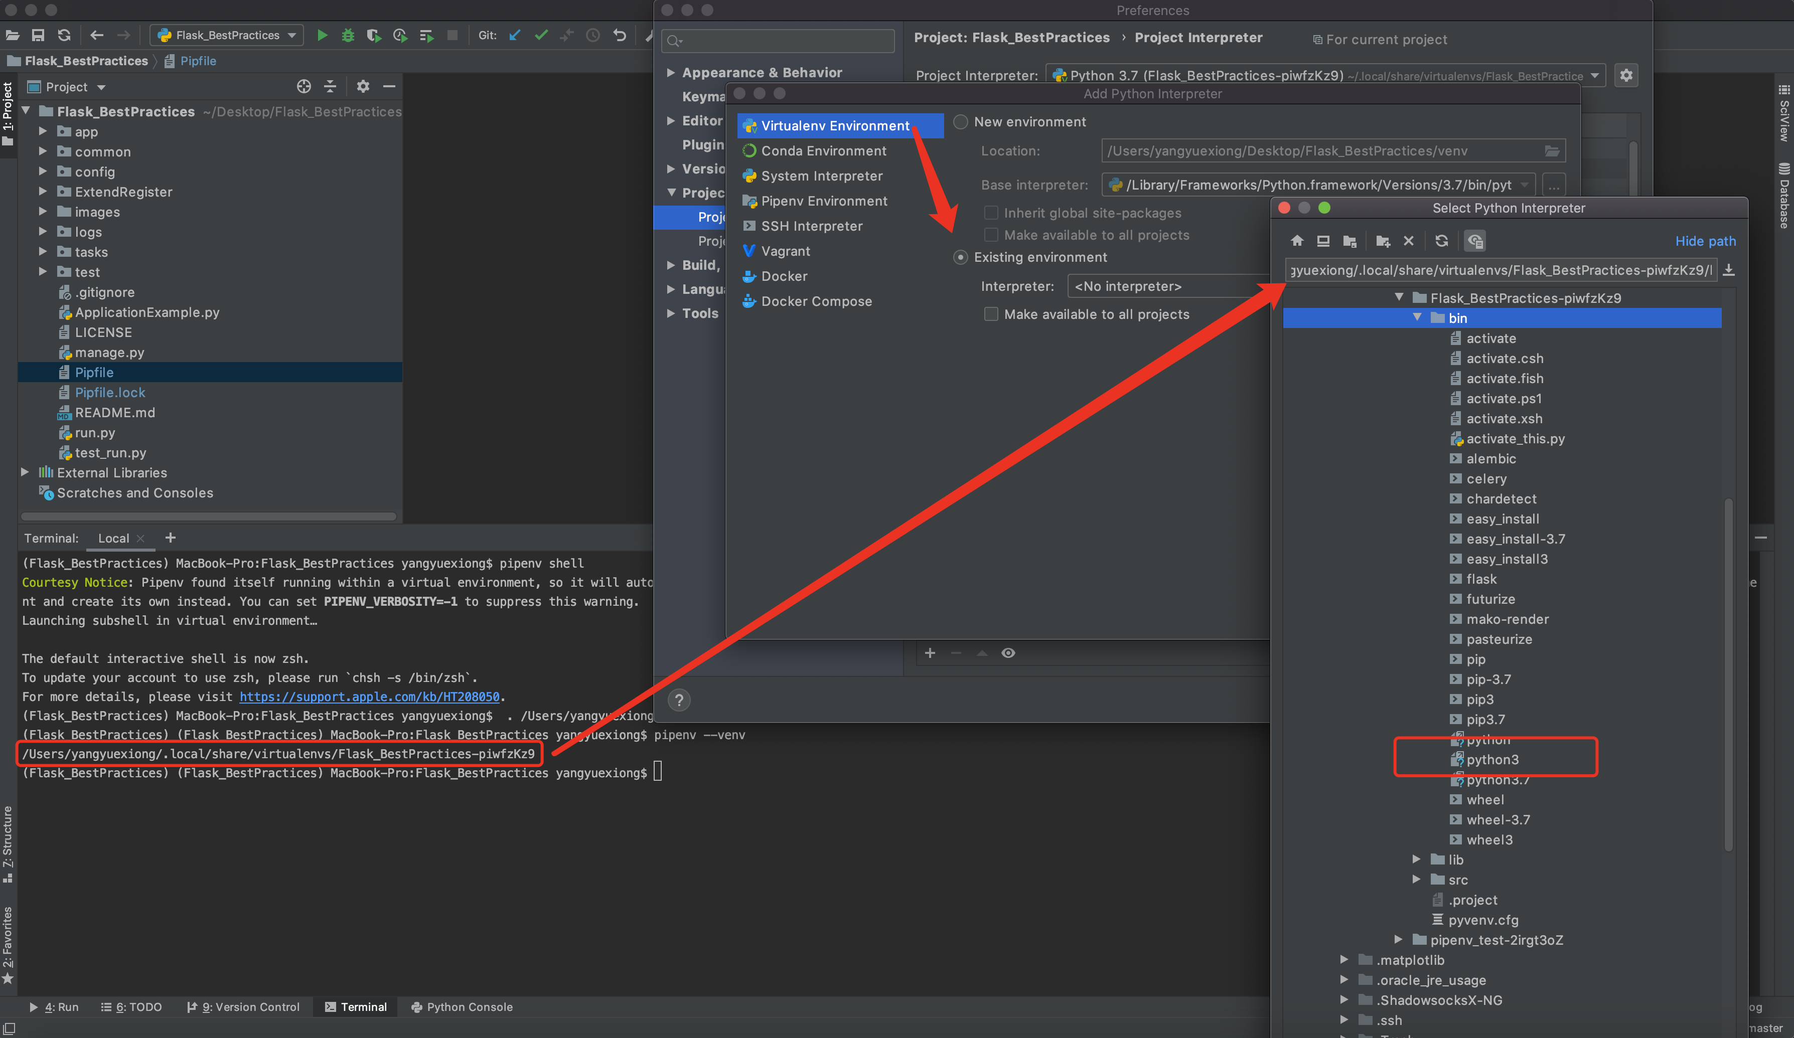Click the interpreter path text field

coord(1500,270)
